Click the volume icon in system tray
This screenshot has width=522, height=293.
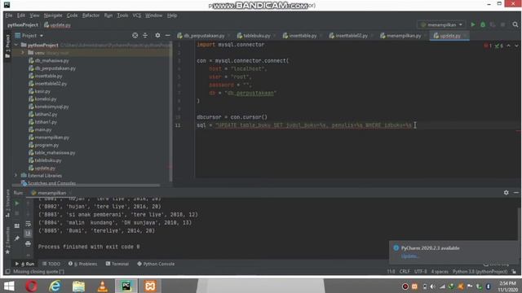[433, 286]
